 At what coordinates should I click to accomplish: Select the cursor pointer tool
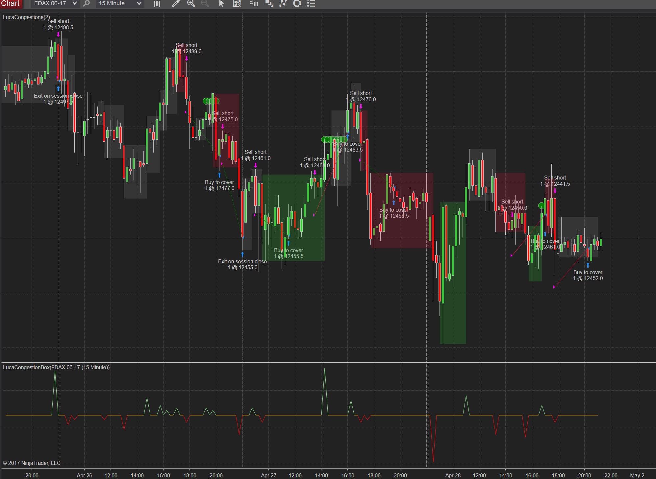coord(221,4)
